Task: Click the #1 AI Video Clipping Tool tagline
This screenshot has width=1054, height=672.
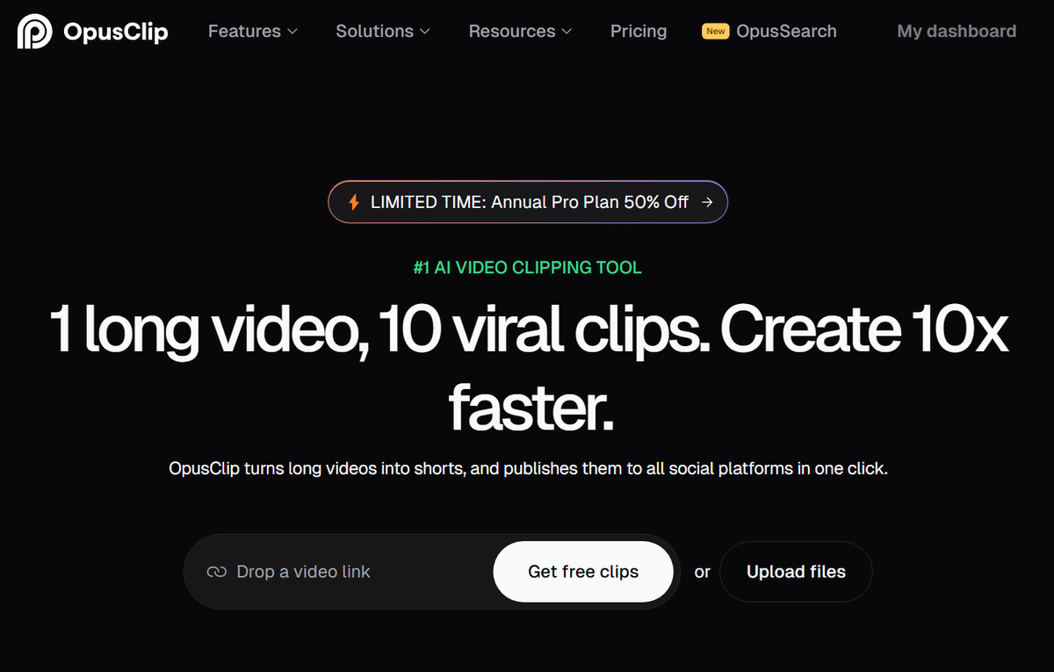Action: 528,268
